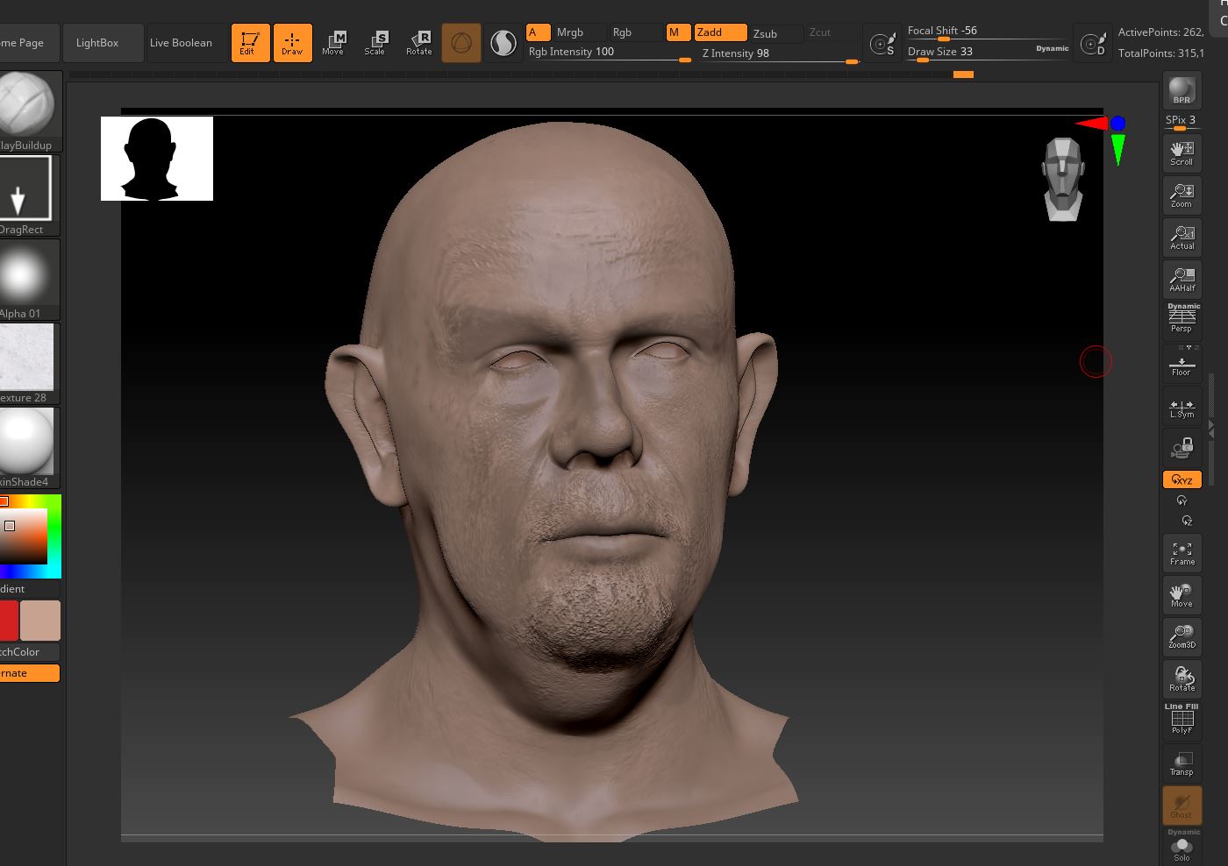
Task: Enable Rgb paint mode
Action: [x=635, y=32]
